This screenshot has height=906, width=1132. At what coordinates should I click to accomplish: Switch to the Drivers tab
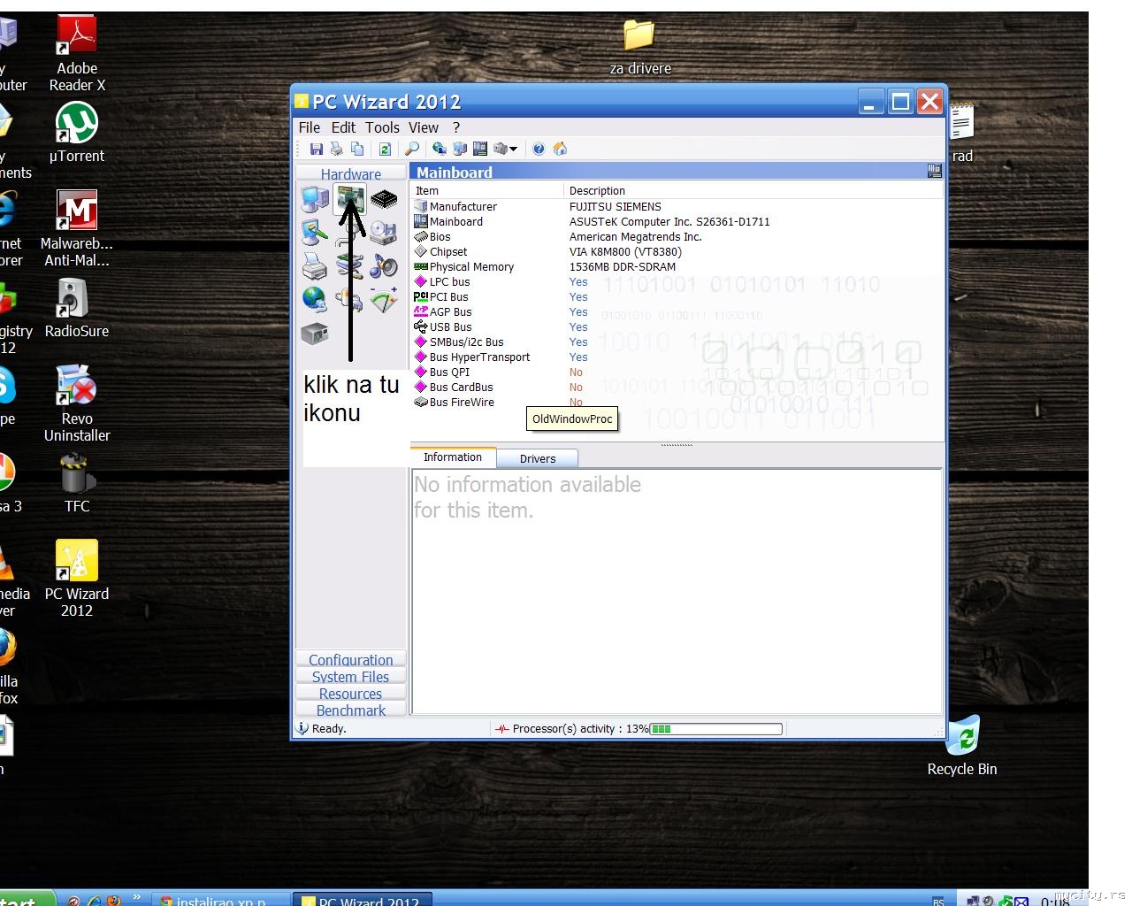(538, 458)
